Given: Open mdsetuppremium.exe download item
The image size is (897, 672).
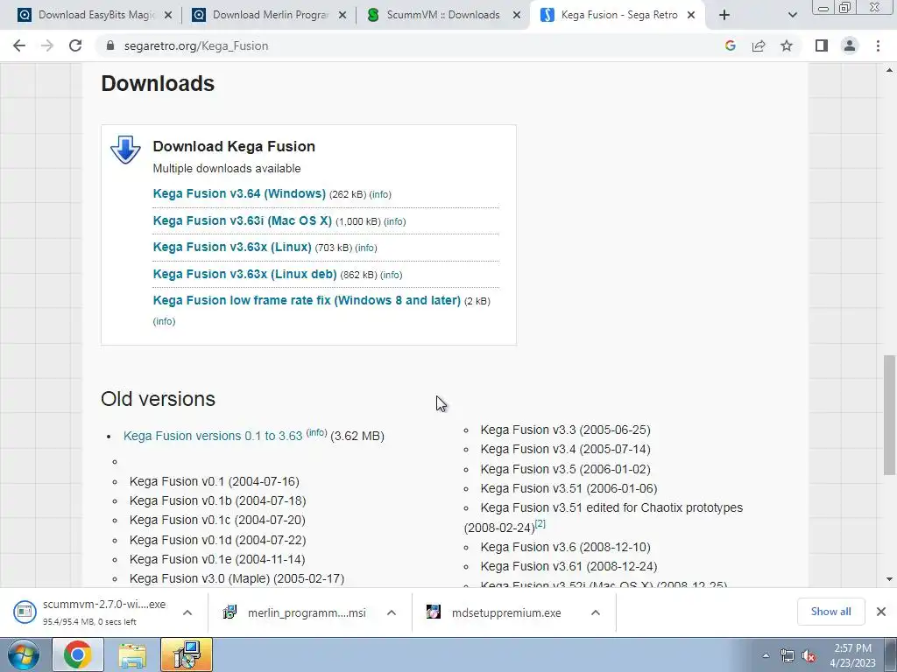Looking at the screenshot, I should coord(496,612).
